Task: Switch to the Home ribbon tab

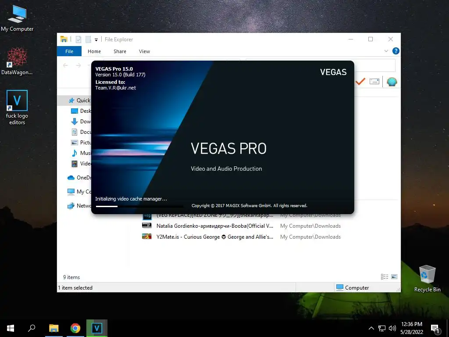Action: pos(94,51)
